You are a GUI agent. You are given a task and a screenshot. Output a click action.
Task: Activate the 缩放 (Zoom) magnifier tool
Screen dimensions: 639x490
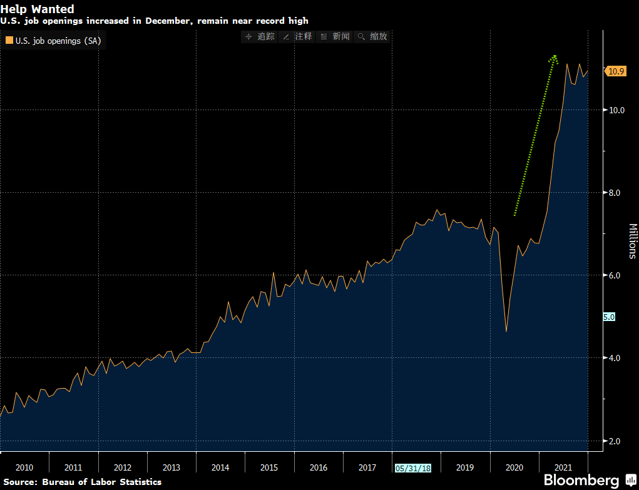372,37
